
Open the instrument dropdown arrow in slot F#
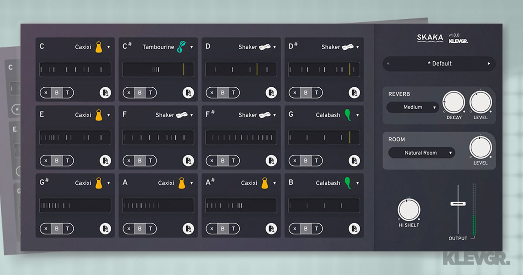point(275,115)
